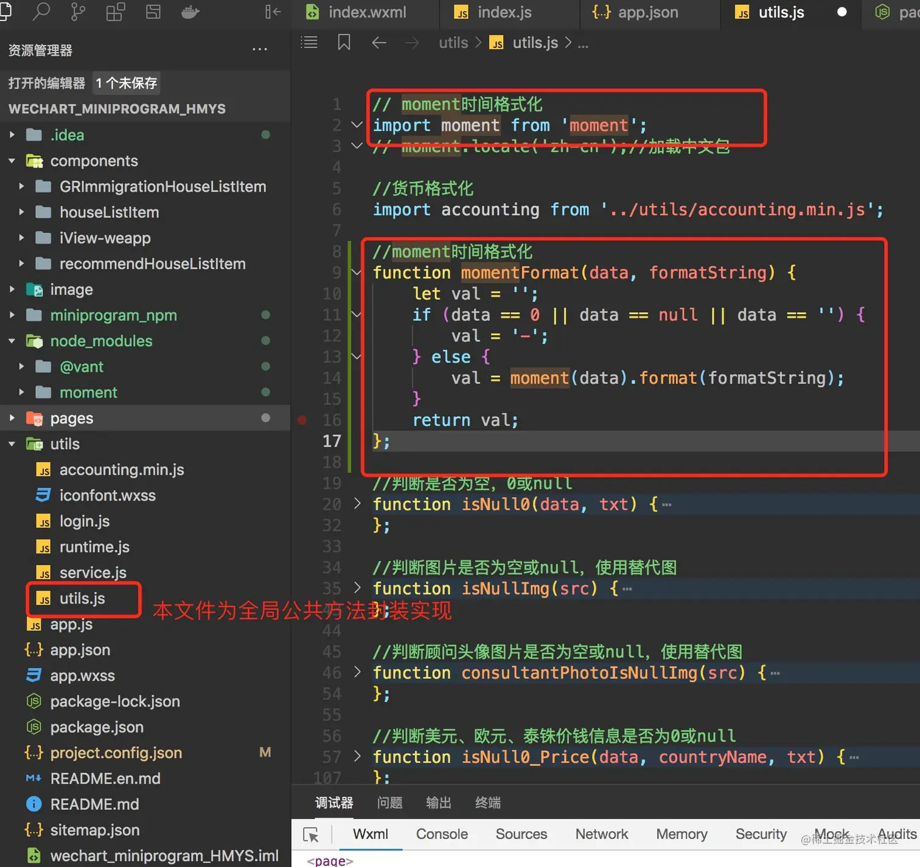Click the breakpoint dot on line 16
Screen dimensions: 920x867
pos(302,420)
